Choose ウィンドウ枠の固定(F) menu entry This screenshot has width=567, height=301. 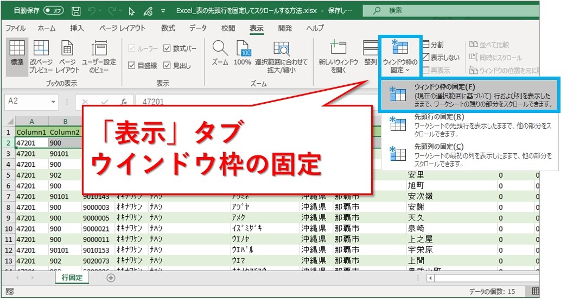469,95
